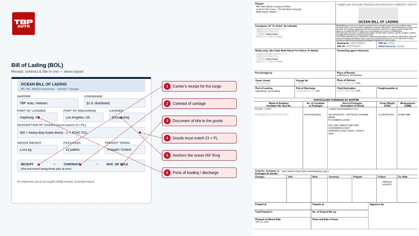Click the 'Notify party' heading

pyautogui.click(x=286, y=51)
